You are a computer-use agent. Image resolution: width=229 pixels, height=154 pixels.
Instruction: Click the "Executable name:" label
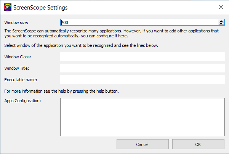(x=21, y=80)
